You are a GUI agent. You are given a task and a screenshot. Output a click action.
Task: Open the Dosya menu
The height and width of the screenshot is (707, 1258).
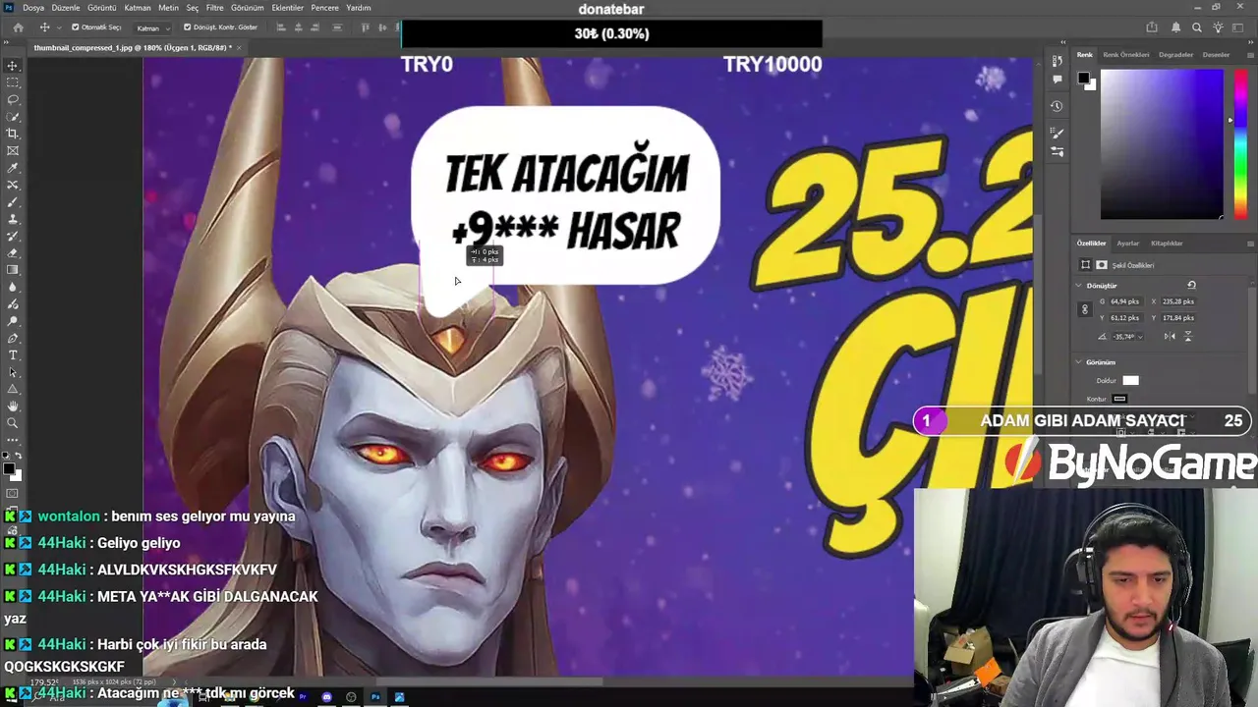pos(33,8)
